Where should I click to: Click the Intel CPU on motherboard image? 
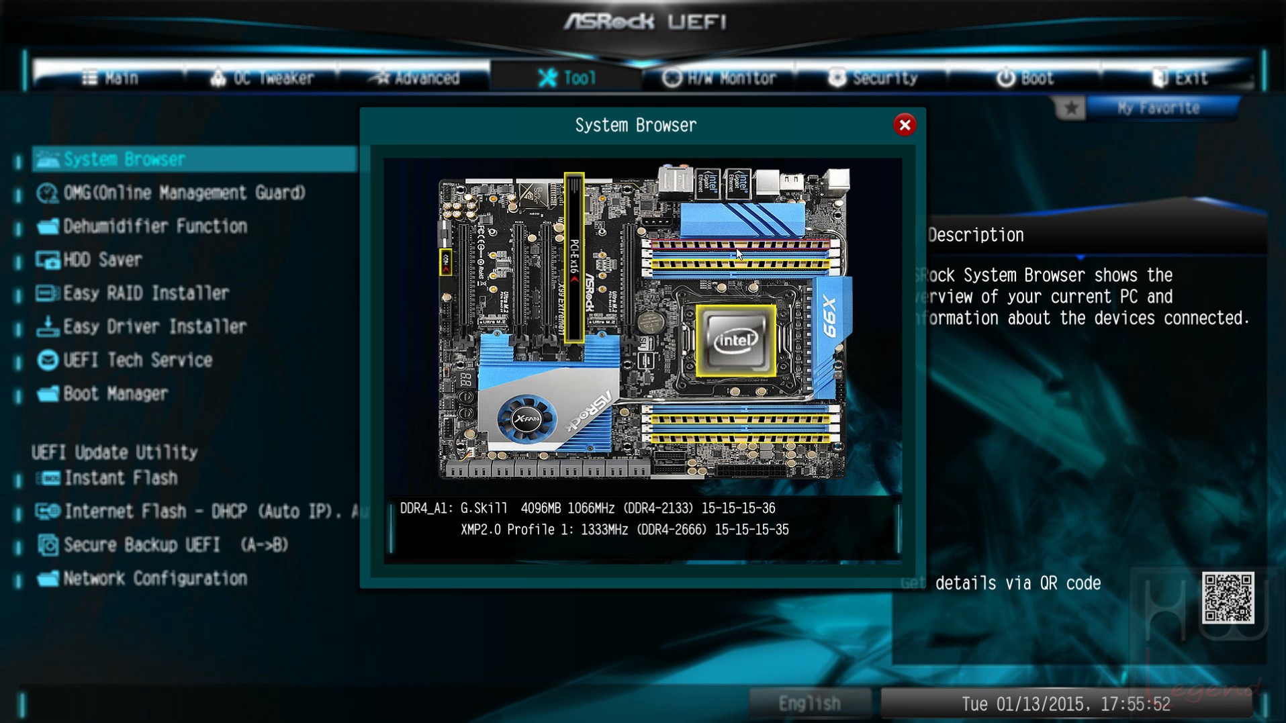(736, 340)
